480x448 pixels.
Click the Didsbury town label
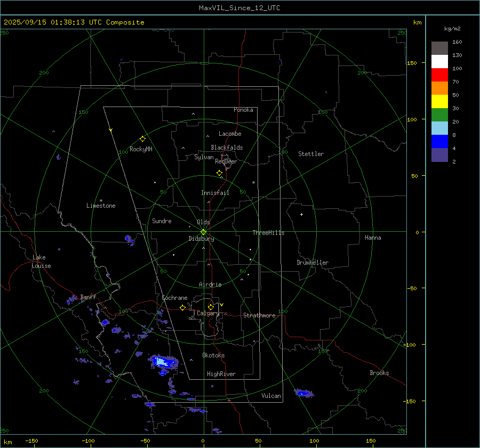(201, 239)
